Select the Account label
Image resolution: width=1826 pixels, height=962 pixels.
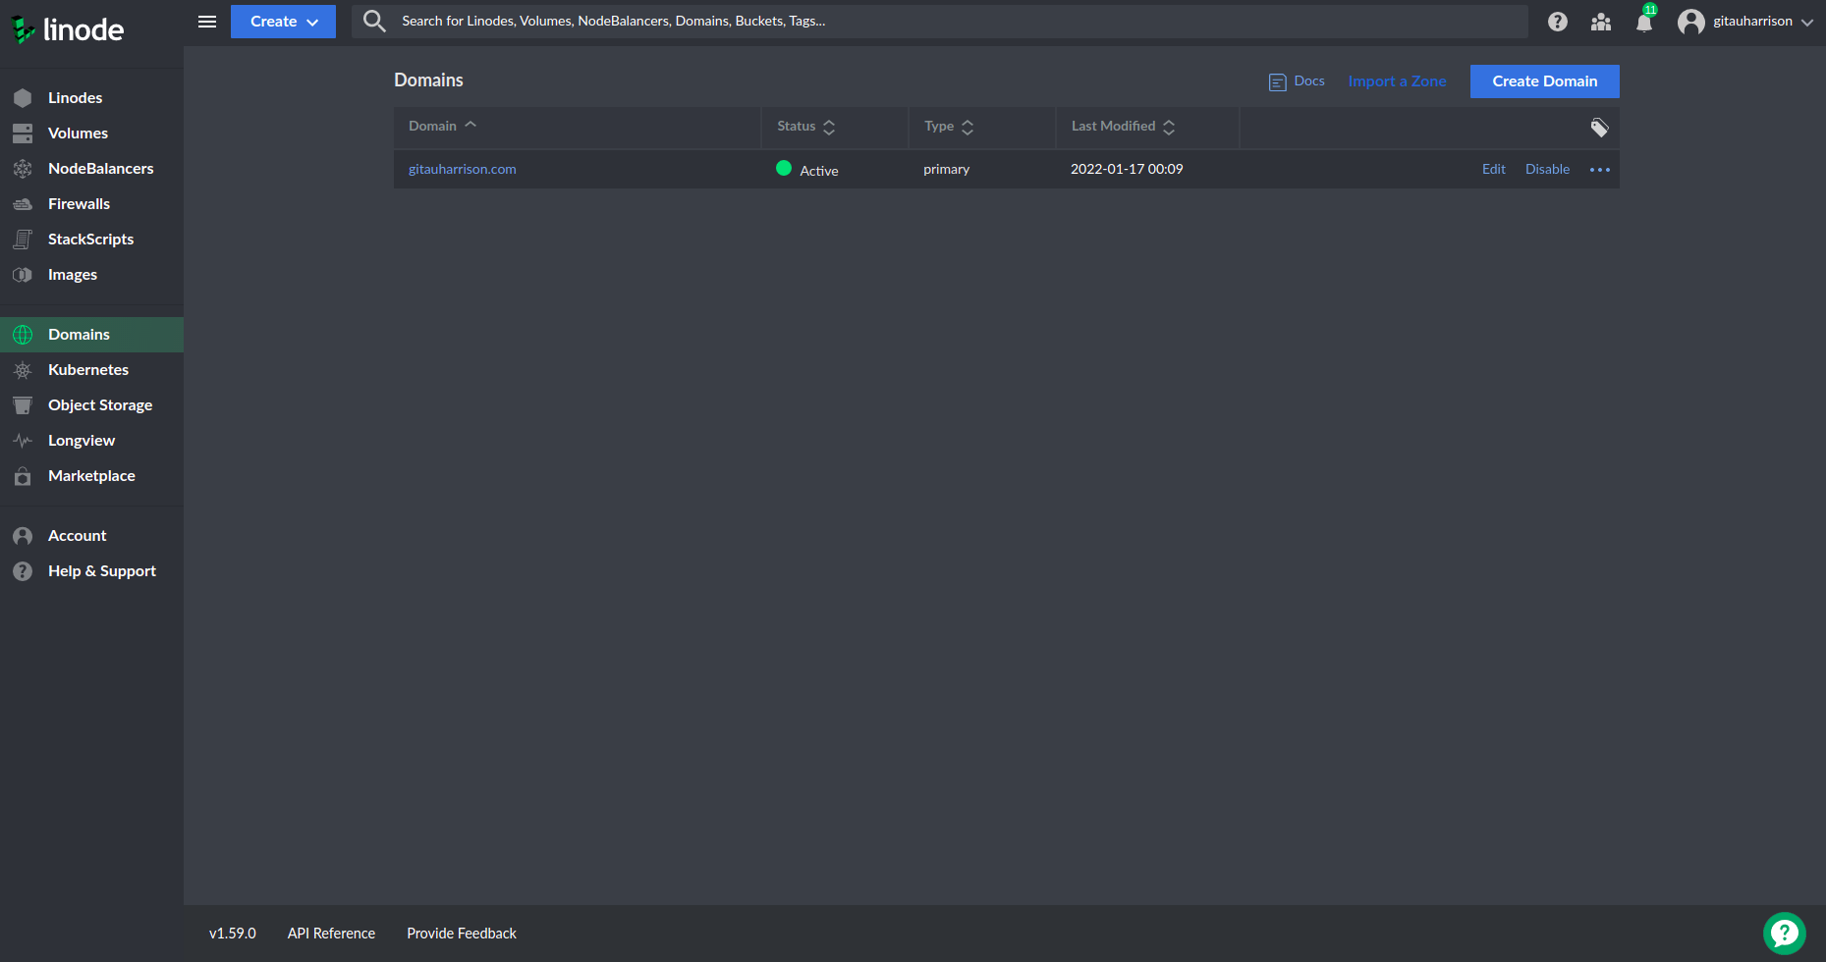(x=77, y=536)
